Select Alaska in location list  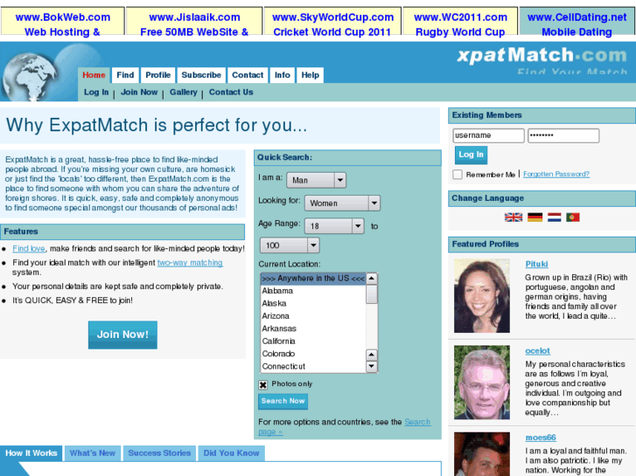(313, 303)
